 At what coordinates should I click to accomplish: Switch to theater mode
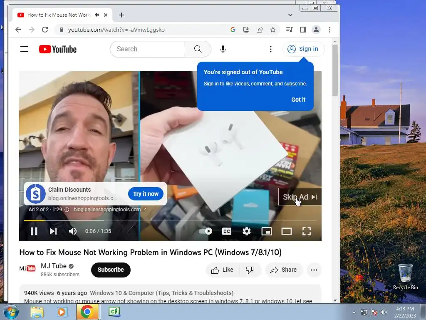coord(286,231)
